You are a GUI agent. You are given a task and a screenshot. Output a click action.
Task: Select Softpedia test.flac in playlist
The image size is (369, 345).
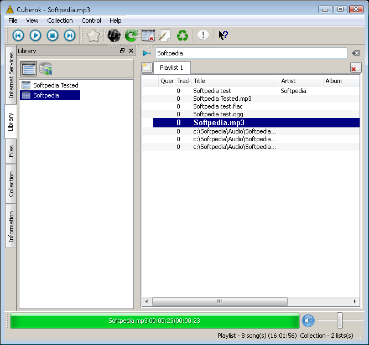click(x=251, y=106)
